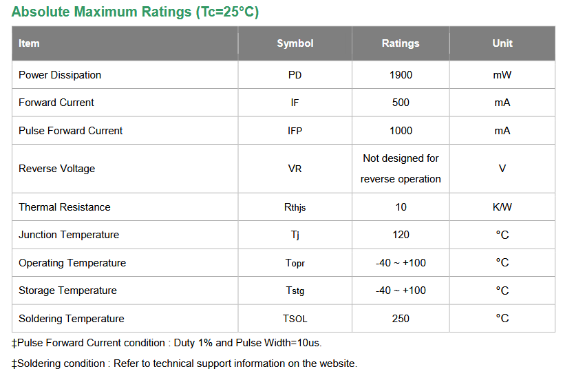
Task: Click the 1900 power rating value
Action: [x=401, y=75]
